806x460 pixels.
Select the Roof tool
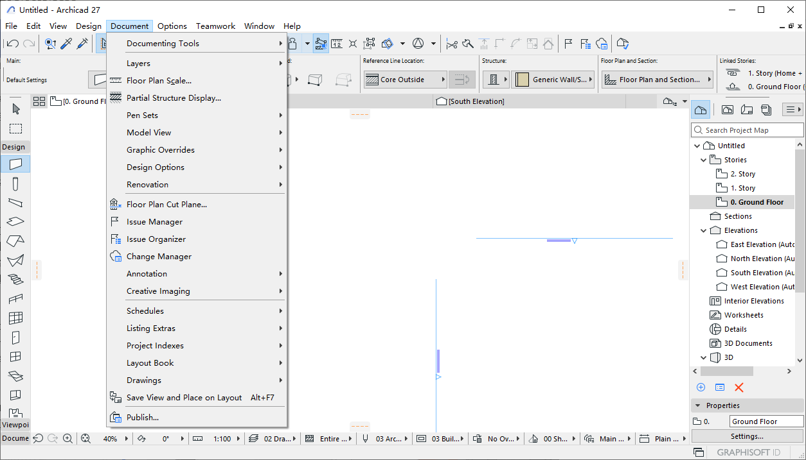coord(16,241)
